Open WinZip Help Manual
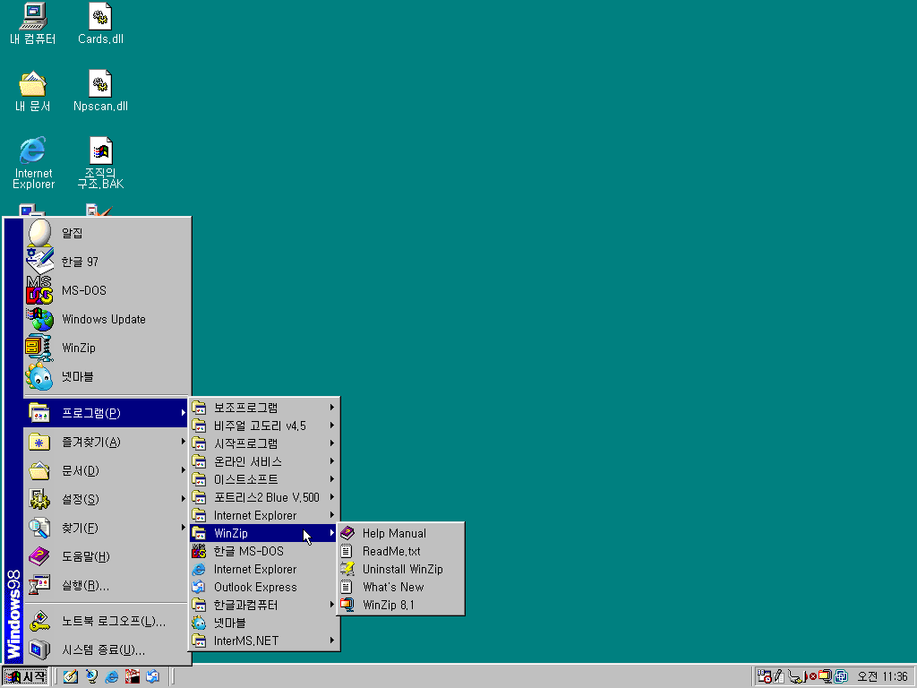917x688 pixels. [x=400, y=533]
